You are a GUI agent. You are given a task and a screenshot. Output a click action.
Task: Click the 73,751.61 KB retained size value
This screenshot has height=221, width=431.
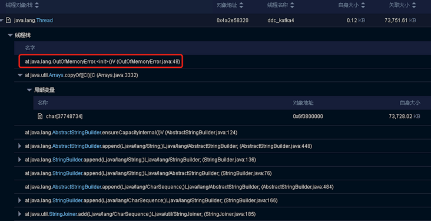coord(400,21)
